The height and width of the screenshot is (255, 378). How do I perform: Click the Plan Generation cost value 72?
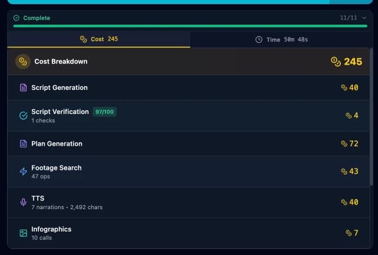point(354,143)
